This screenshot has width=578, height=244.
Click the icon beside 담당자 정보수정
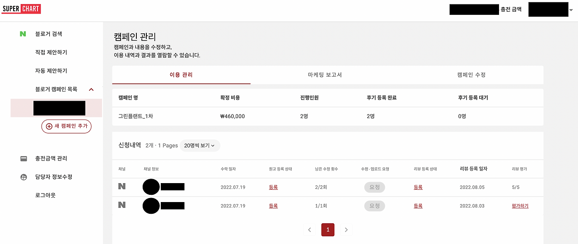coord(24,177)
